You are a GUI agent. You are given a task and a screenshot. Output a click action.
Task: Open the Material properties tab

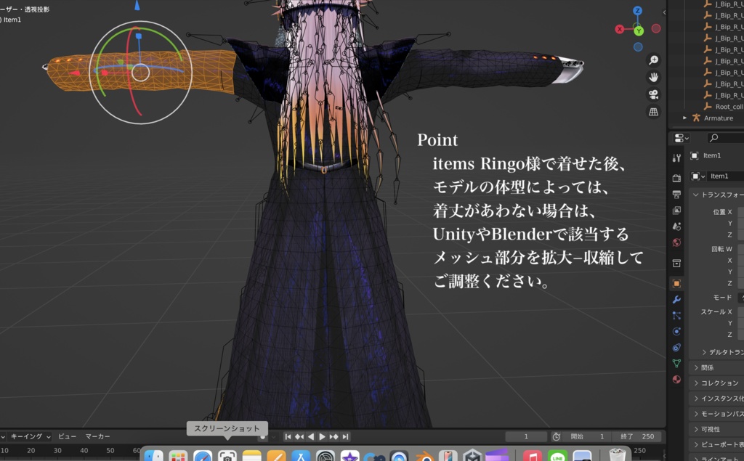click(676, 380)
